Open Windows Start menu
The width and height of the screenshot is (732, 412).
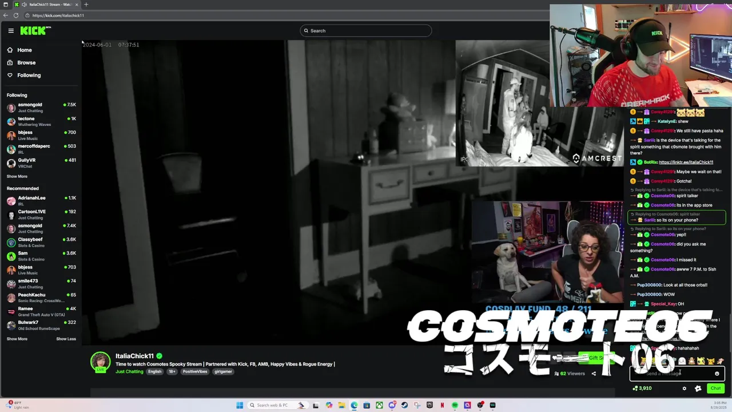coord(240,405)
